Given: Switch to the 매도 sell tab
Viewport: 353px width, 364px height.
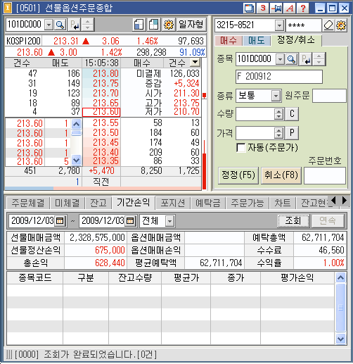Looking at the screenshot, I should (257, 41).
